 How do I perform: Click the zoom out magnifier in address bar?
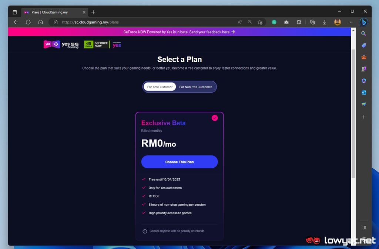(250, 22)
